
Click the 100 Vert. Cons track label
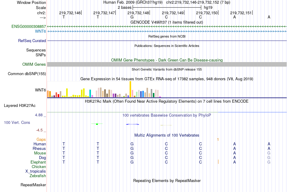coord(17,123)
